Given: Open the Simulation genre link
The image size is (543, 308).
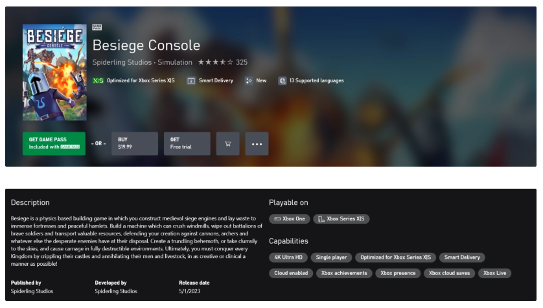Looking at the screenshot, I should [x=175, y=62].
